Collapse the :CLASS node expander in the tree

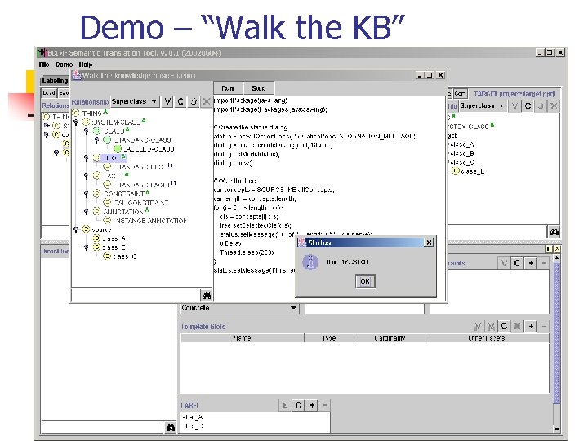(x=87, y=131)
